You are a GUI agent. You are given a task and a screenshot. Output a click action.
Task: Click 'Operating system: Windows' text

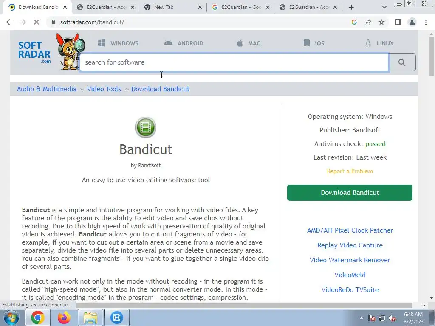350,117
